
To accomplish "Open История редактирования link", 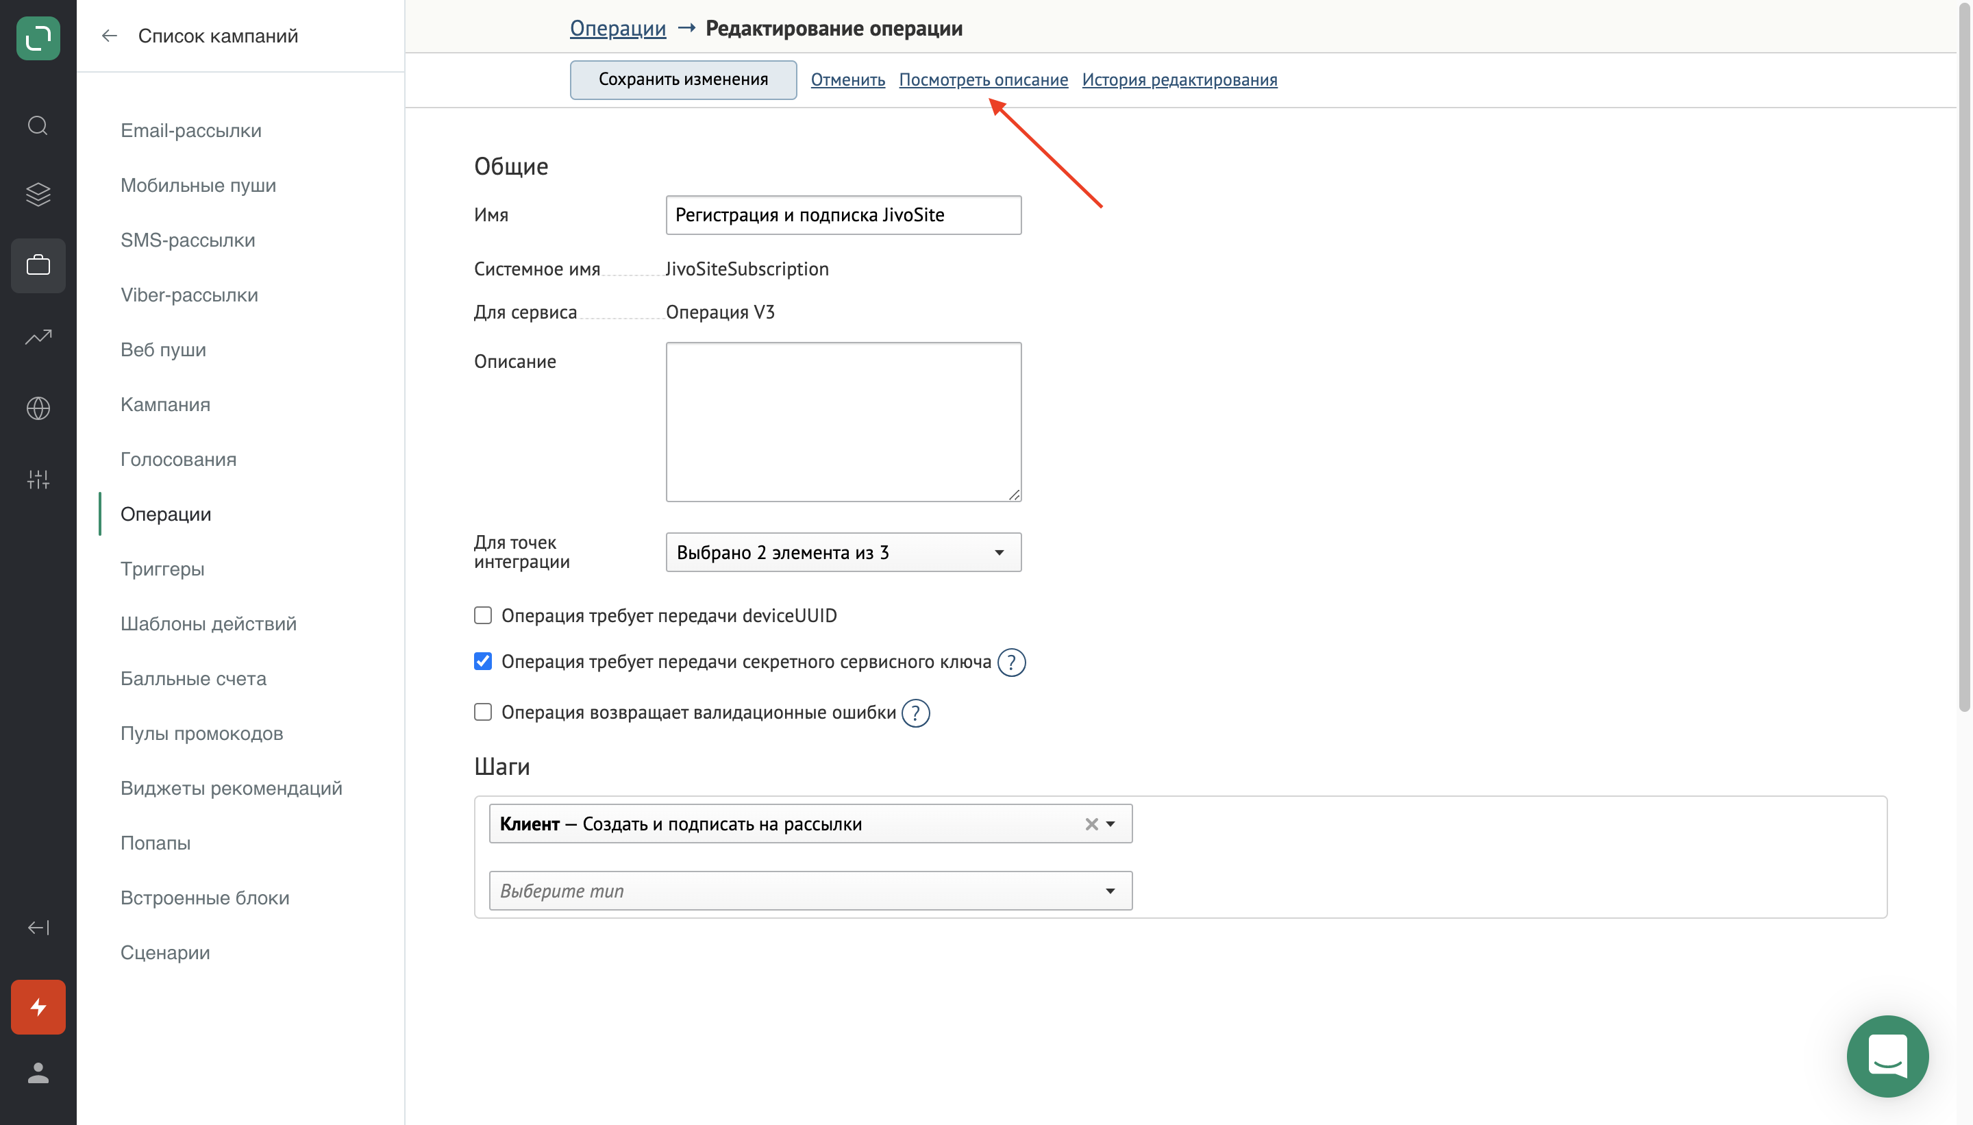I will coord(1180,79).
